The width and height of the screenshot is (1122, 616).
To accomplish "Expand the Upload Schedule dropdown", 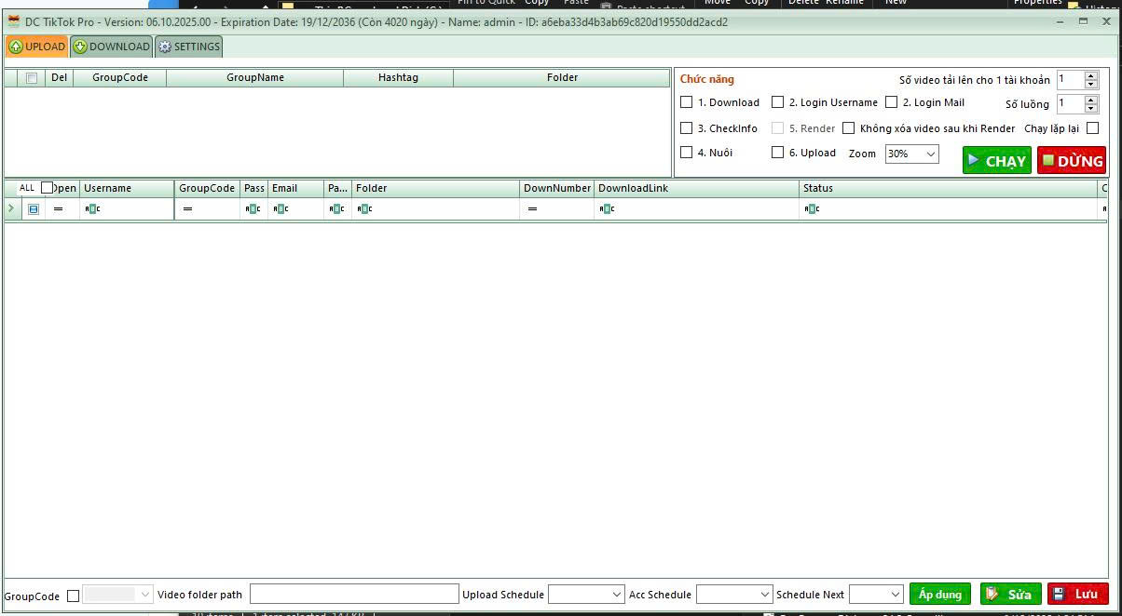I will point(586,595).
